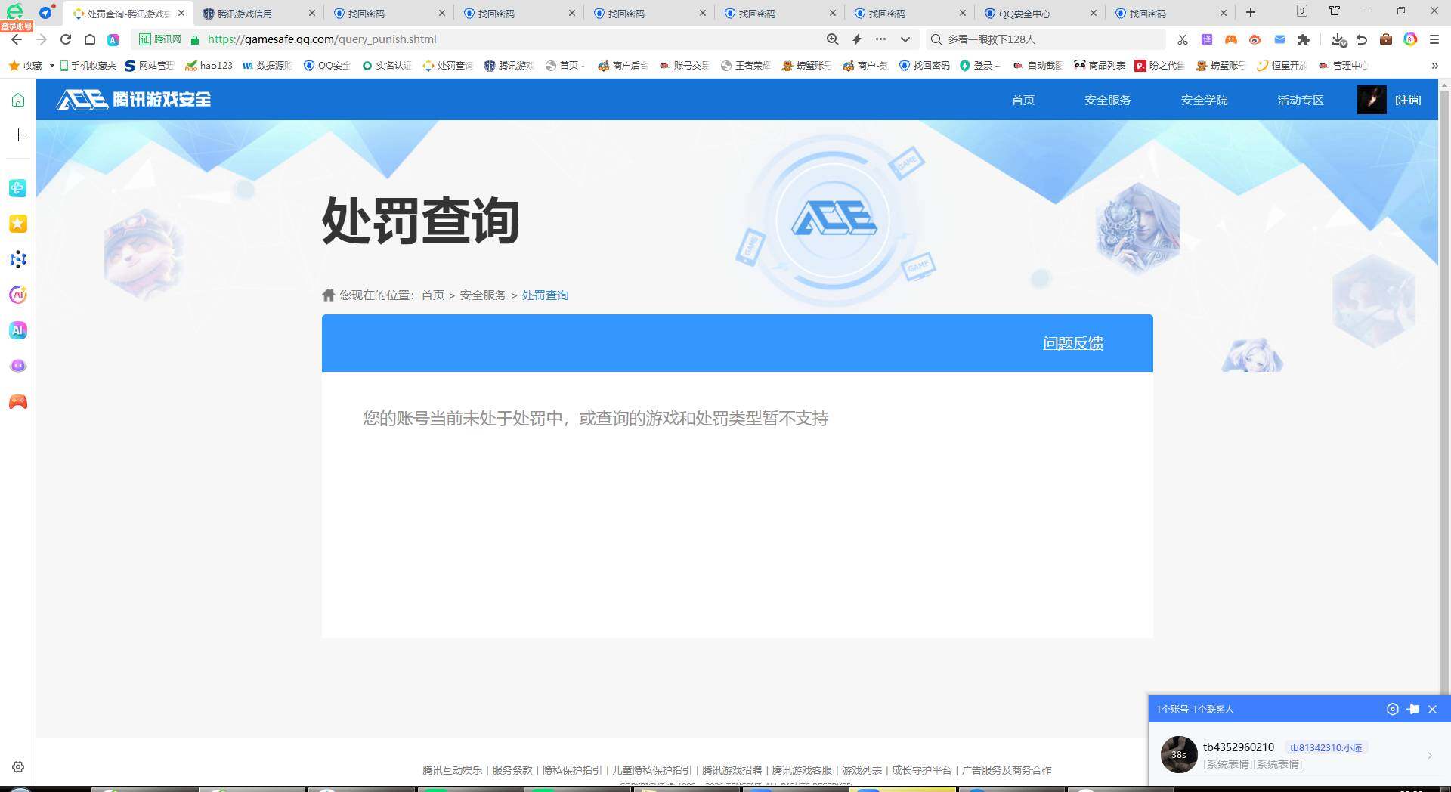Open the 网站管理 bookmark
The image size is (1451, 792).
pyautogui.click(x=149, y=66)
